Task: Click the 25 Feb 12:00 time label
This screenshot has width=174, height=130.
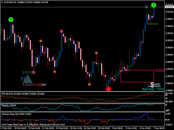Action: pyautogui.click(x=76, y=128)
